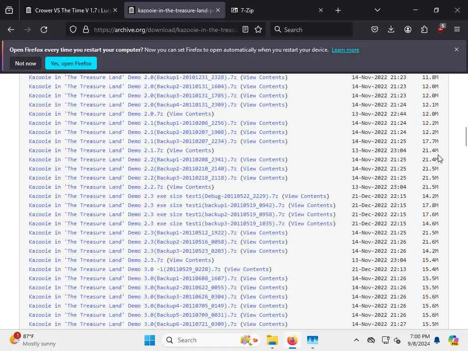The image size is (468, 351).
Task: Open a new tab
Action: tap(338, 11)
